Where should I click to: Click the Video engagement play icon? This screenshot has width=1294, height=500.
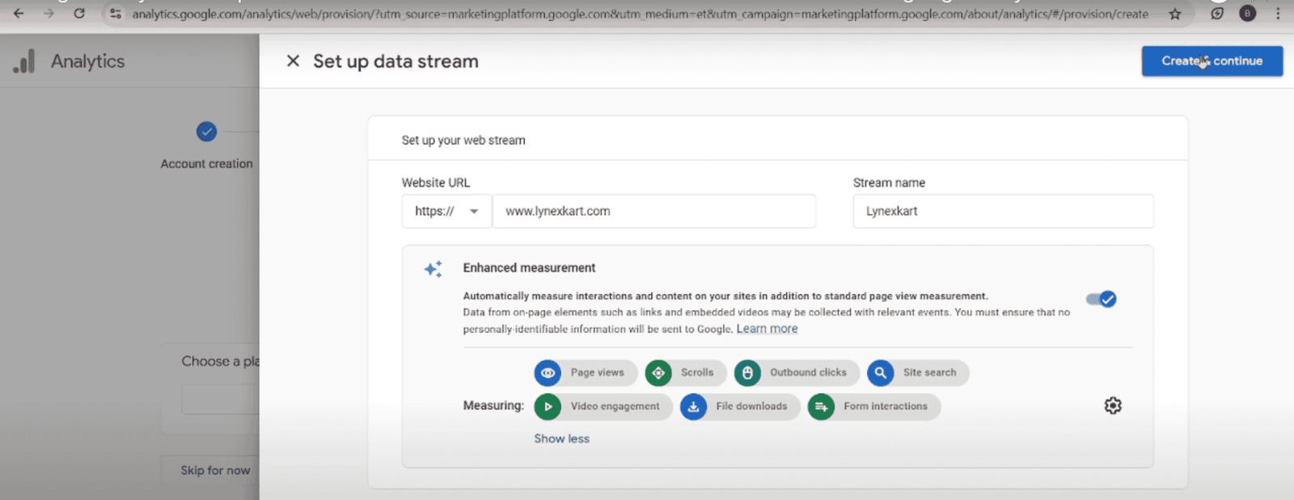click(548, 406)
